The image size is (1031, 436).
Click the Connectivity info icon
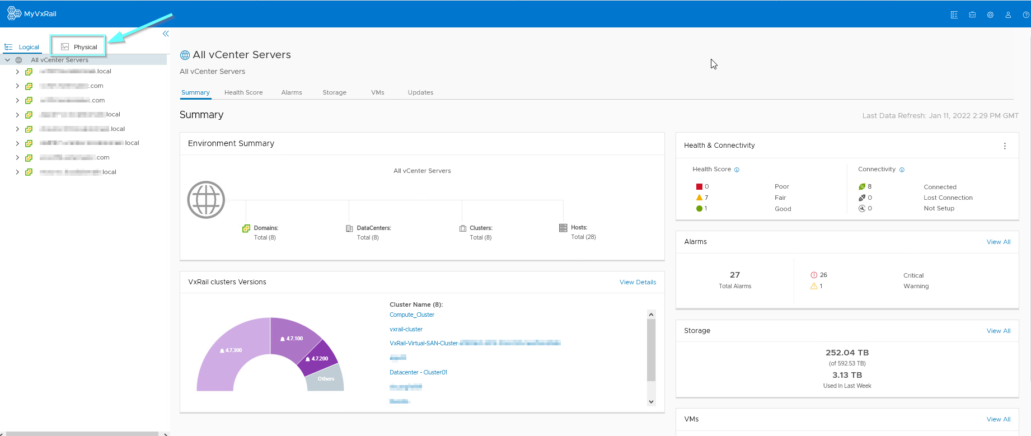(902, 170)
